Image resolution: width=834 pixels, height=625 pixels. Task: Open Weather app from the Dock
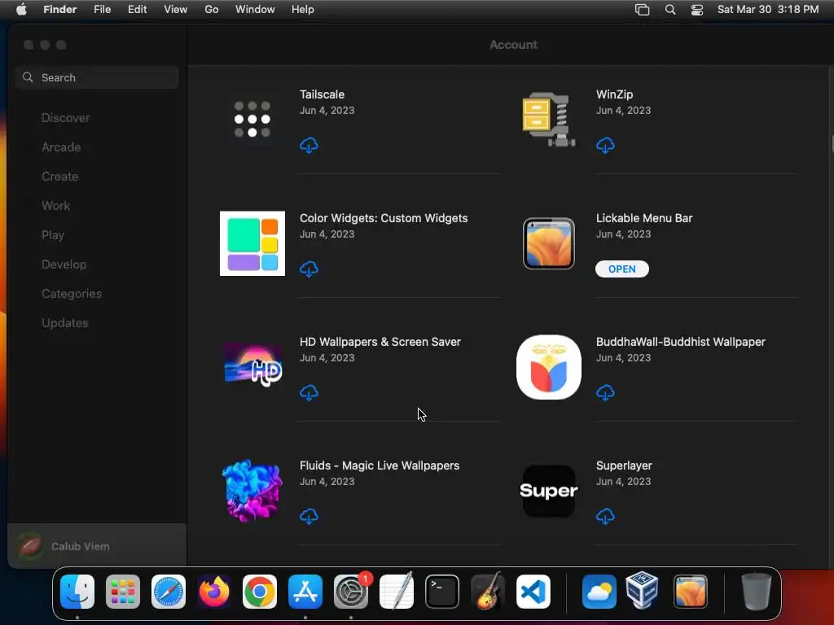(x=599, y=592)
